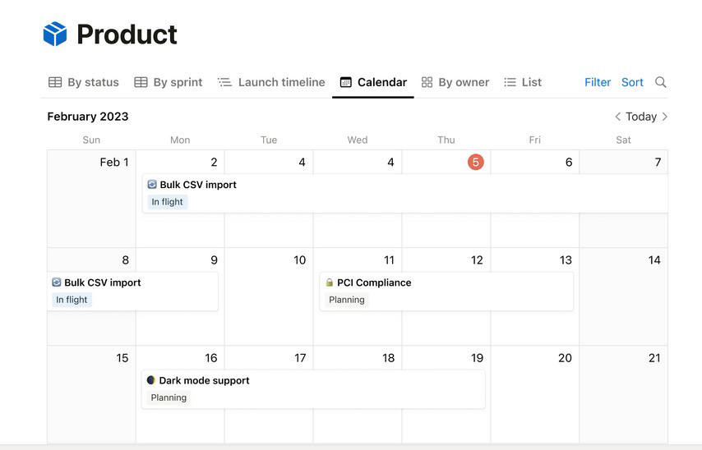Click the Dark mode support moon icon
The height and width of the screenshot is (450, 702).
click(151, 380)
